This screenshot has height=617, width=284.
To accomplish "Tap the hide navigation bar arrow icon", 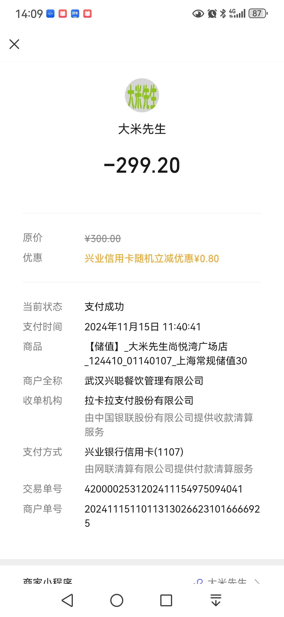I will coord(216,600).
